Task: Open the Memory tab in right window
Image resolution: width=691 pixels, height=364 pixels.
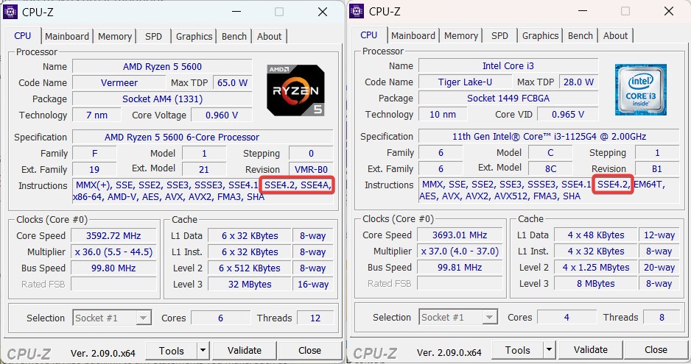Action: pyautogui.click(x=461, y=36)
